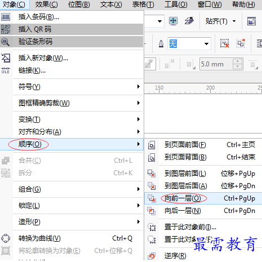
Task: Choose 插入 QR 码 entry
Action: pos(72,29)
